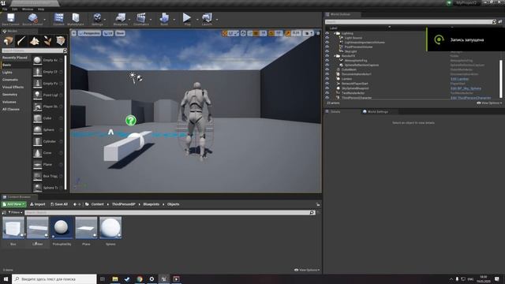505x284 pixels.
Task: Open the Perspective viewport dropdown
Action: click(89, 33)
